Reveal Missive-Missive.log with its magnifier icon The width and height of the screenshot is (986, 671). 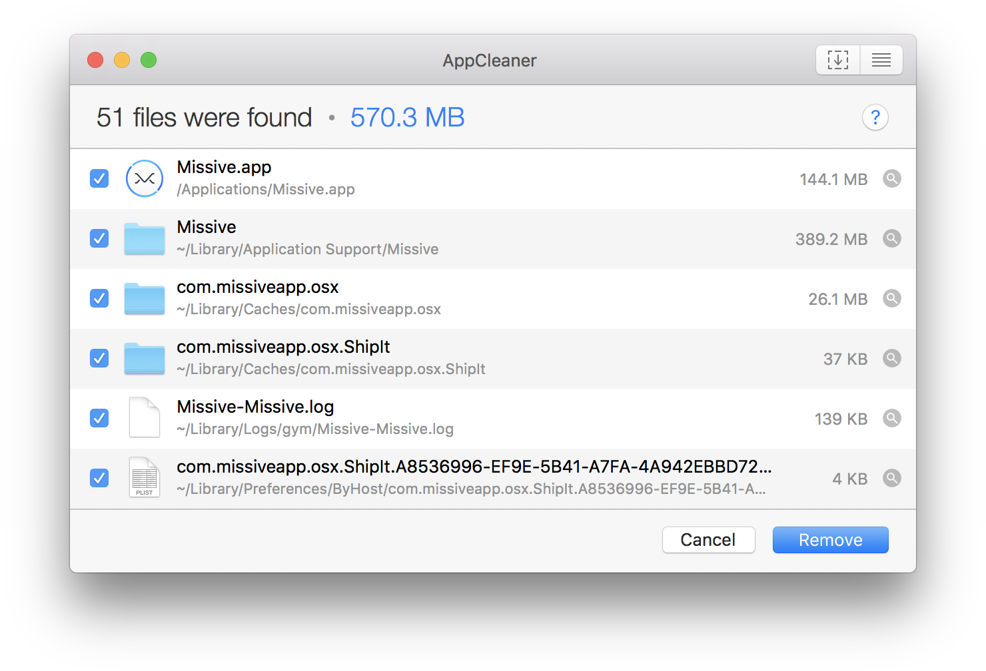892,418
